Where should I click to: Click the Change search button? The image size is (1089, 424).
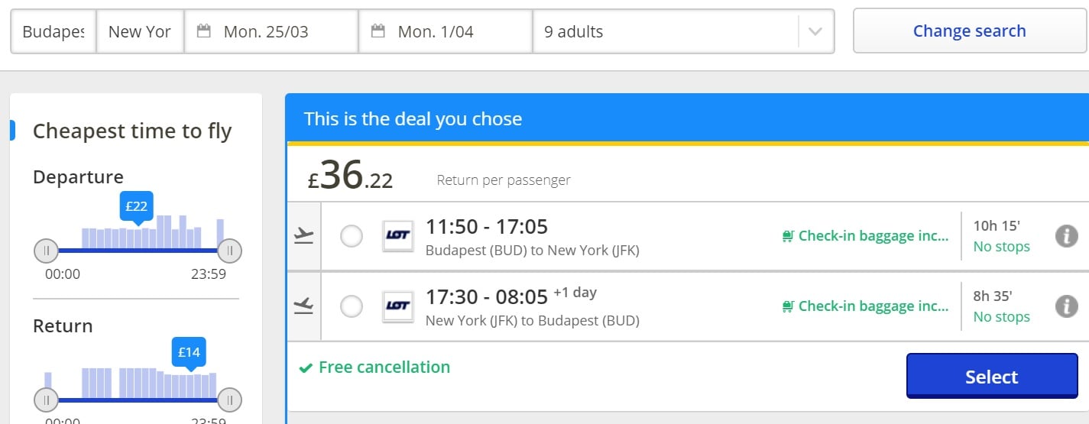pos(969,31)
